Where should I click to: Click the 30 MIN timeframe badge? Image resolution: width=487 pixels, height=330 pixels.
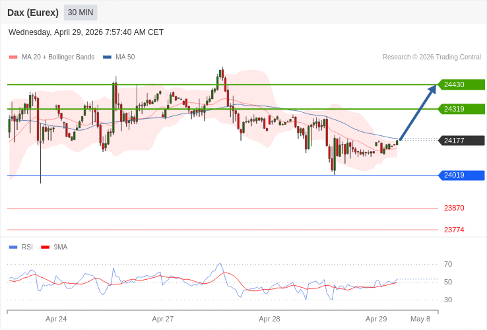coord(81,13)
